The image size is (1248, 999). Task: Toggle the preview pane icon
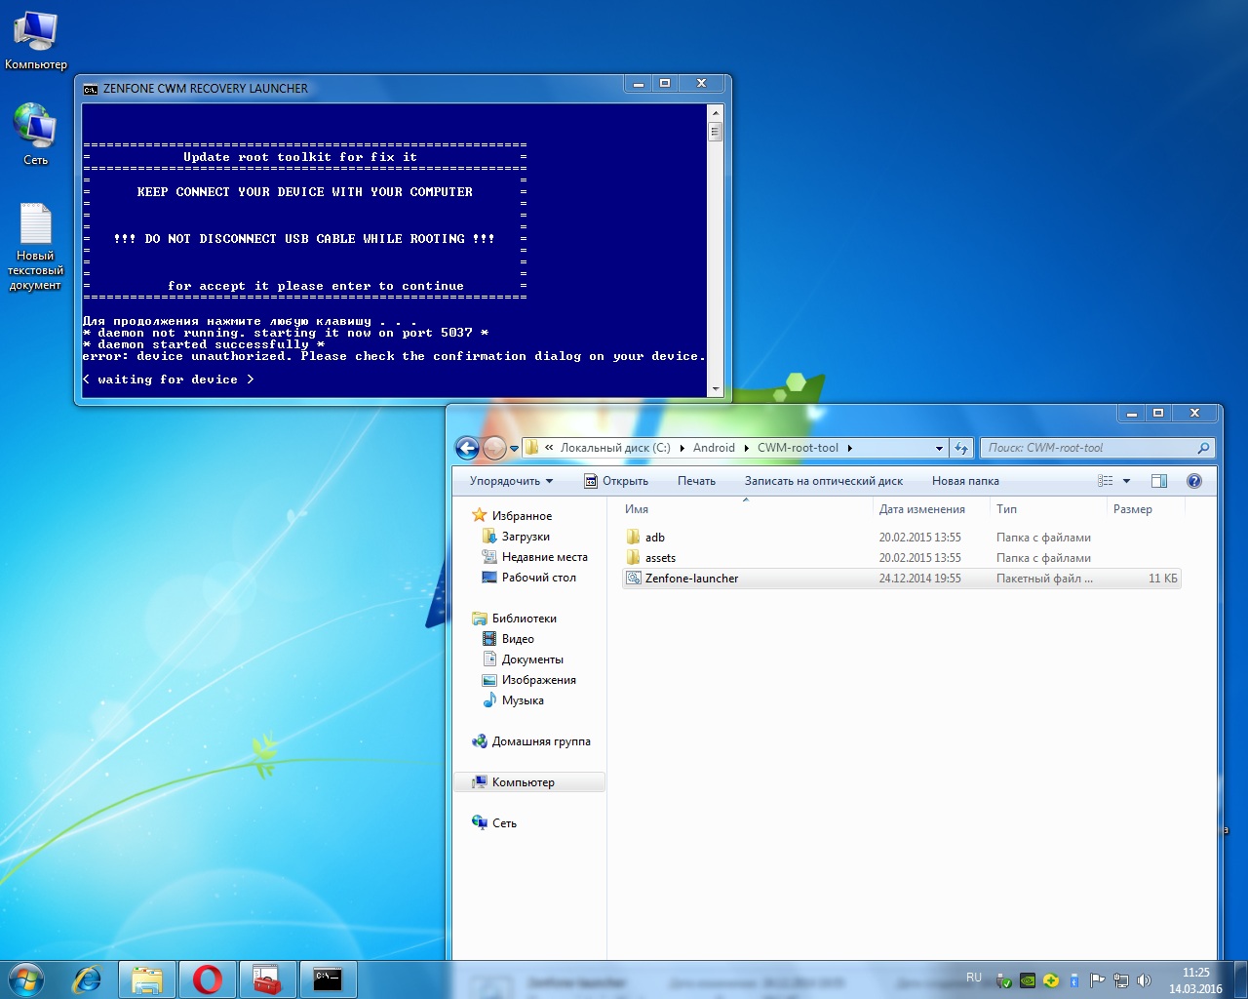point(1159,481)
